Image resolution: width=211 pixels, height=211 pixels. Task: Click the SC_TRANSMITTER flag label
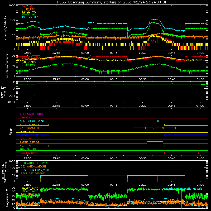[x=30, y=128]
